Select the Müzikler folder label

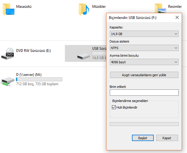(x=99, y=7)
